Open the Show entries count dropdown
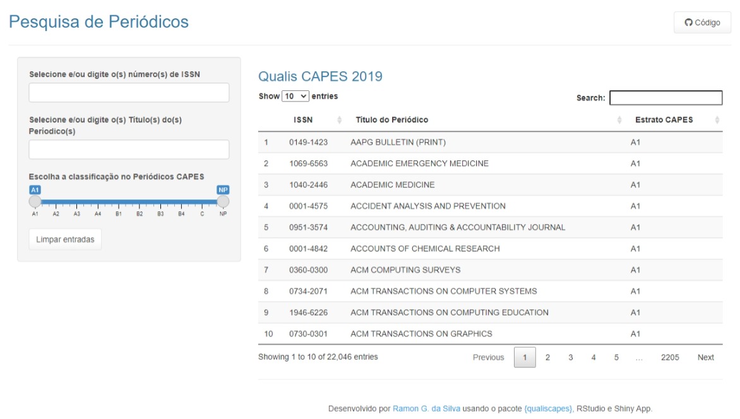The height and width of the screenshot is (419, 740). pos(295,97)
